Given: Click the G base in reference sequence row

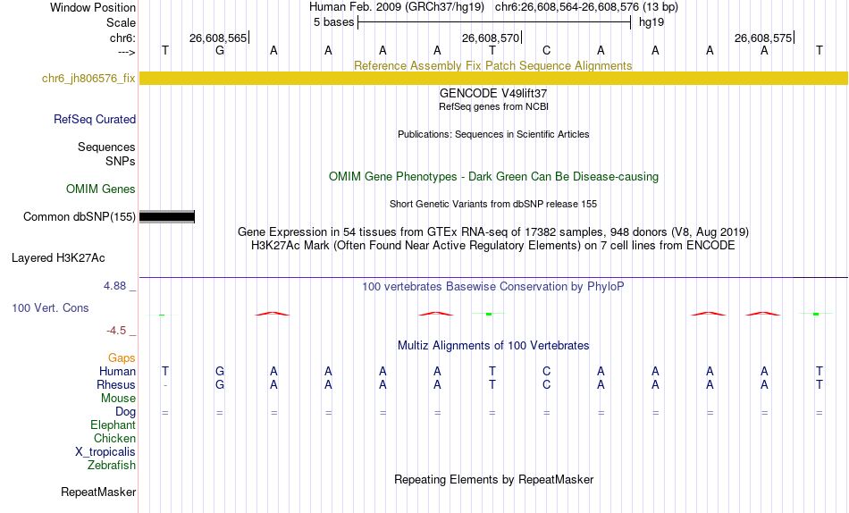Looking at the screenshot, I should point(219,51).
